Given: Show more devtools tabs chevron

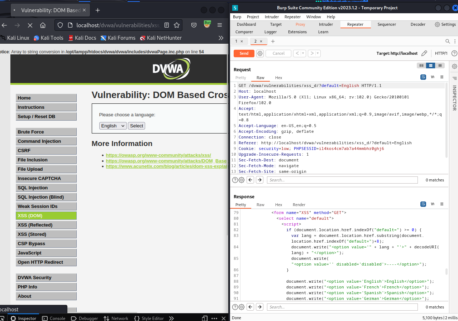Looking at the screenshot, I should (171, 318).
